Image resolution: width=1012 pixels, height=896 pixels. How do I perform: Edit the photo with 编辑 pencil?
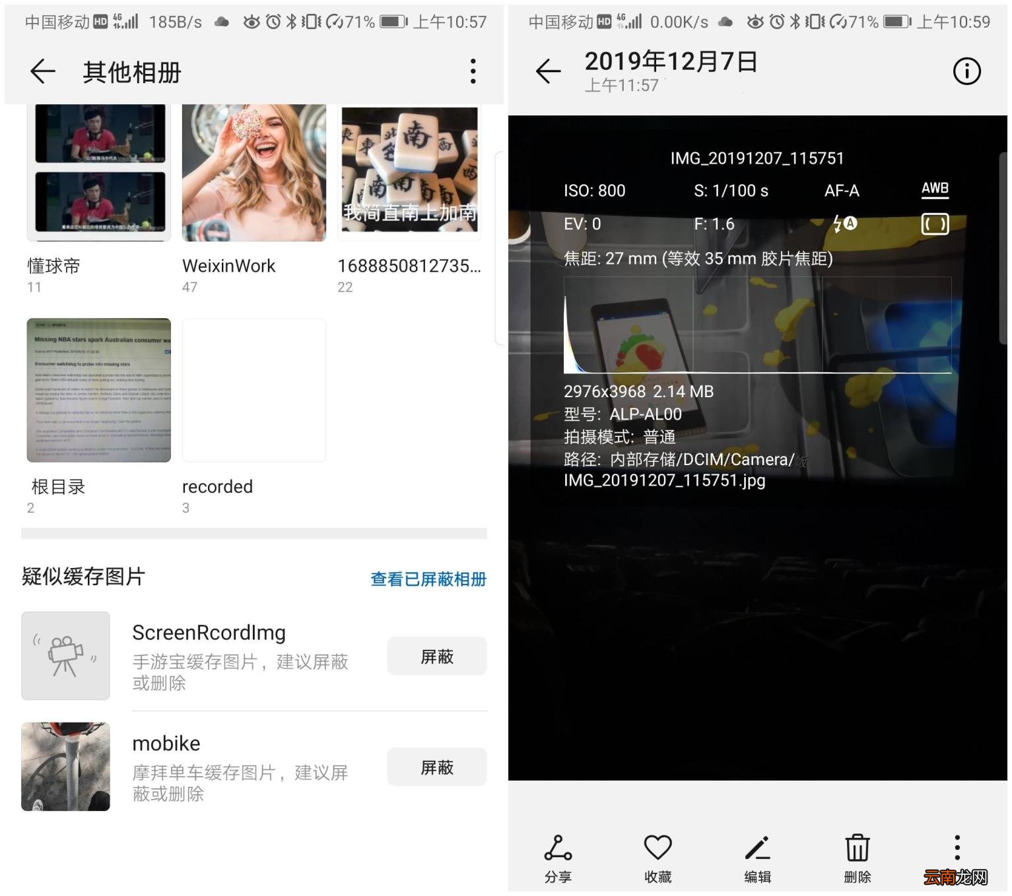pos(758,860)
